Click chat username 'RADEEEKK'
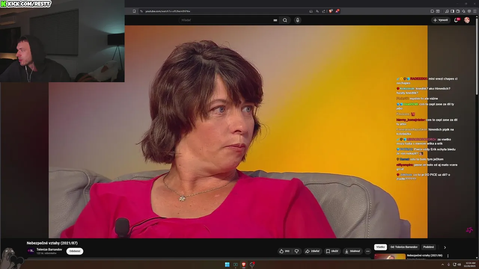 pyautogui.click(x=418, y=79)
